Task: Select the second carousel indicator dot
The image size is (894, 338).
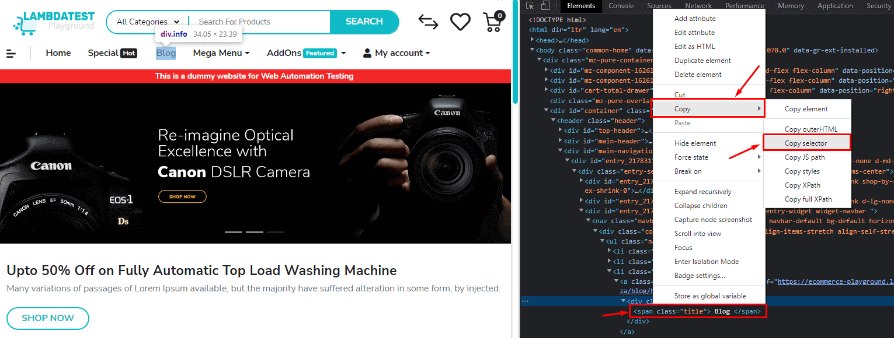Action: pyautogui.click(x=254, y=231)
